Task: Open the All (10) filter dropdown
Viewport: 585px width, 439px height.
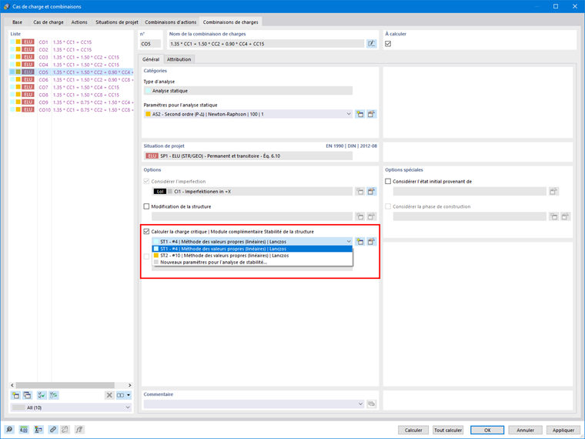Action: 128,407
